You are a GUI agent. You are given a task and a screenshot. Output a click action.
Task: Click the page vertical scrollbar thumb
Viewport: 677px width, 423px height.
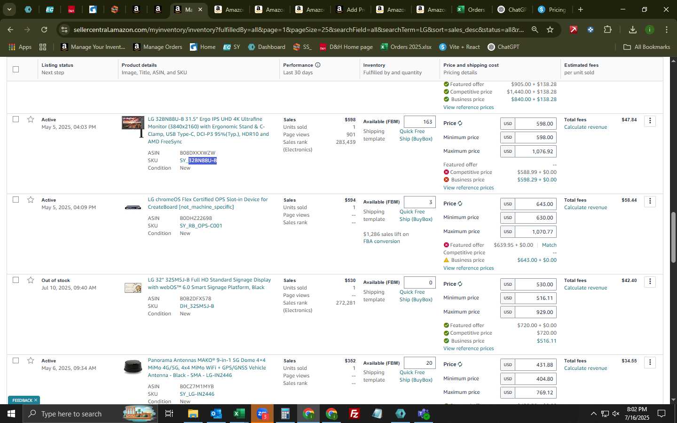(x=673, y=237)
